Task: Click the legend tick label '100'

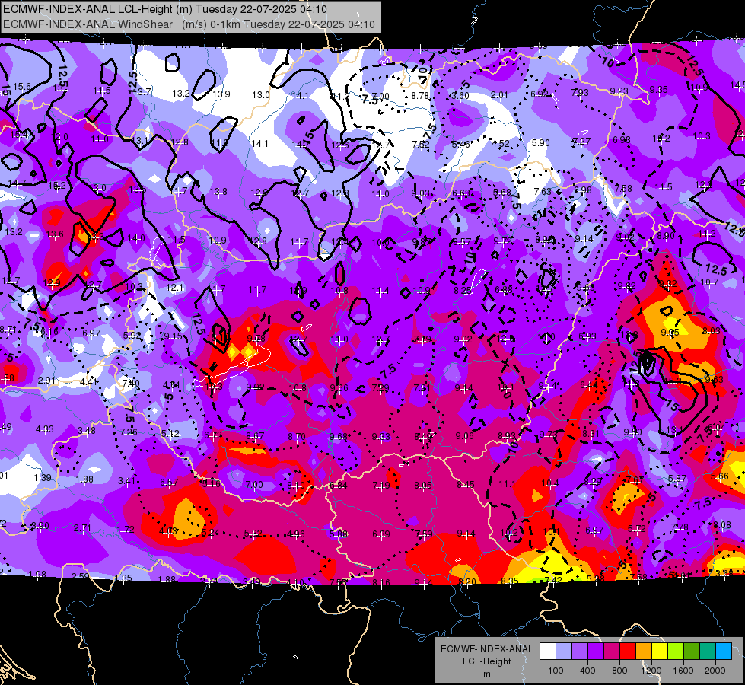Action: coord(556,671)
